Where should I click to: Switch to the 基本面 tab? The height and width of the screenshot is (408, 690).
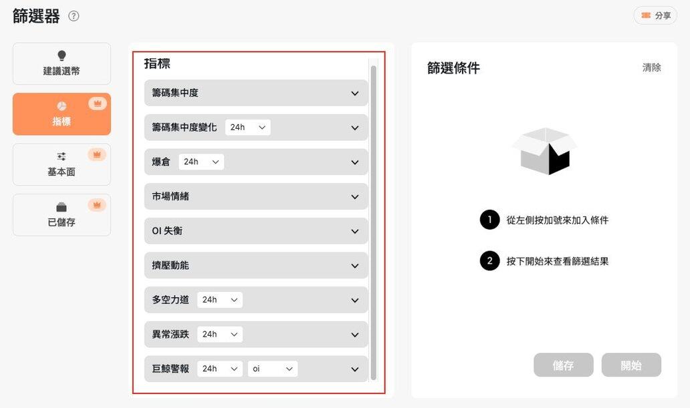[x=62, y=165]
